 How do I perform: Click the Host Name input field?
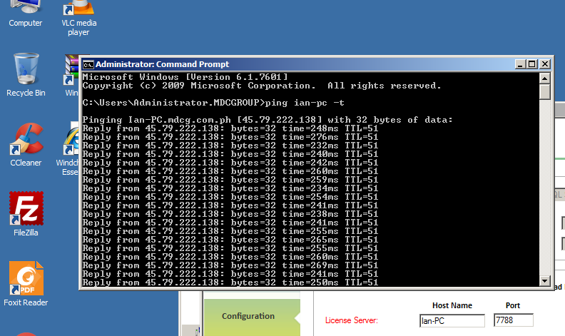point(452,320)
